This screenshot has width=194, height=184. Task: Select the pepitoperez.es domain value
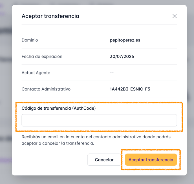click(125, 40)
